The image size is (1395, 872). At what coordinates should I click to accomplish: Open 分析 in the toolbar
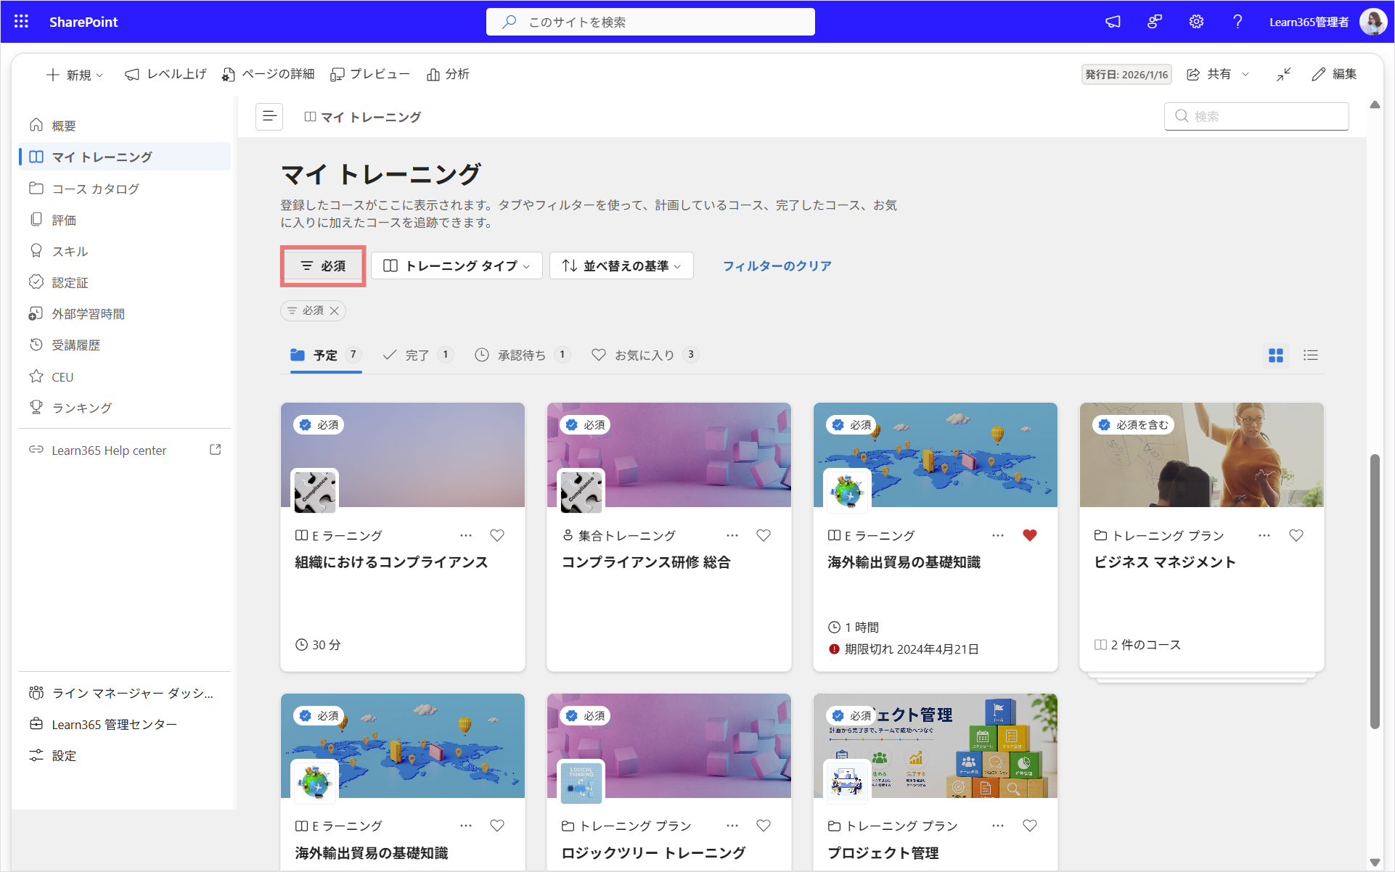(448, 74)
